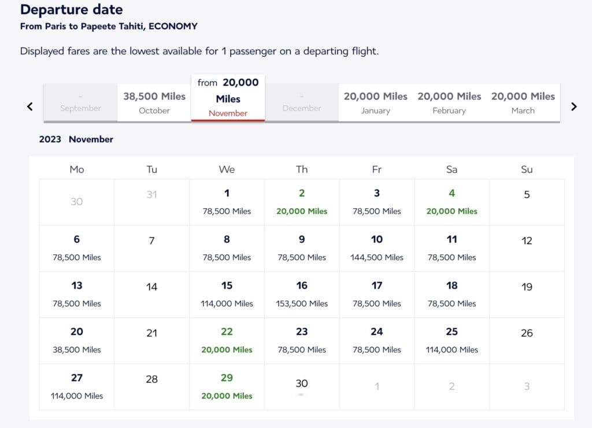Image resolution: width=592 pixels, height=428 pixels.
Task: Select November 4 fare of 20,000 Miles
Action: (452, 202)
